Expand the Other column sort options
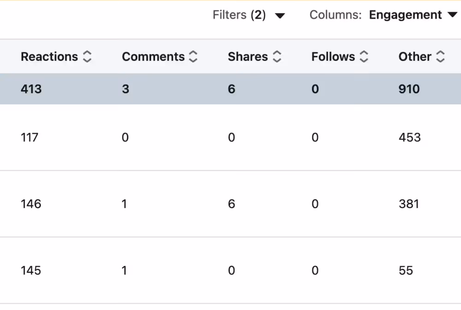 tap(441, 56)
